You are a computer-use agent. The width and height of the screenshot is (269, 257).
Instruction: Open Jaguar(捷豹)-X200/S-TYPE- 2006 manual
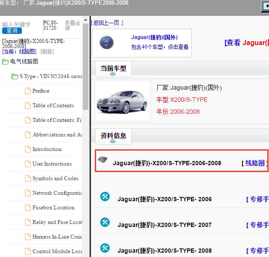(164, 199)
